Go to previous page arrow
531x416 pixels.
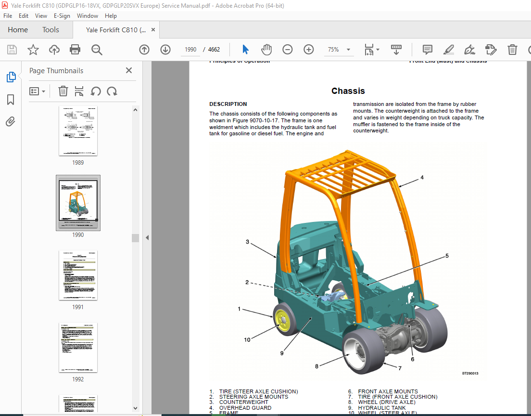coord(144,50)
